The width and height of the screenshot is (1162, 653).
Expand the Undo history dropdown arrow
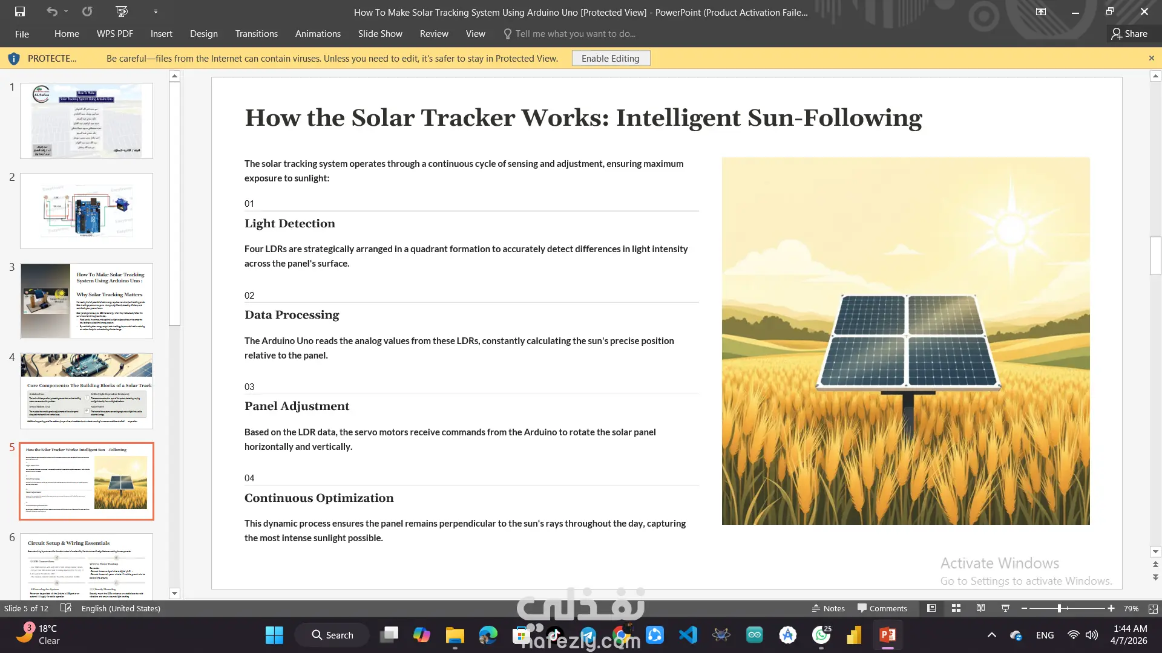point(66,11)
